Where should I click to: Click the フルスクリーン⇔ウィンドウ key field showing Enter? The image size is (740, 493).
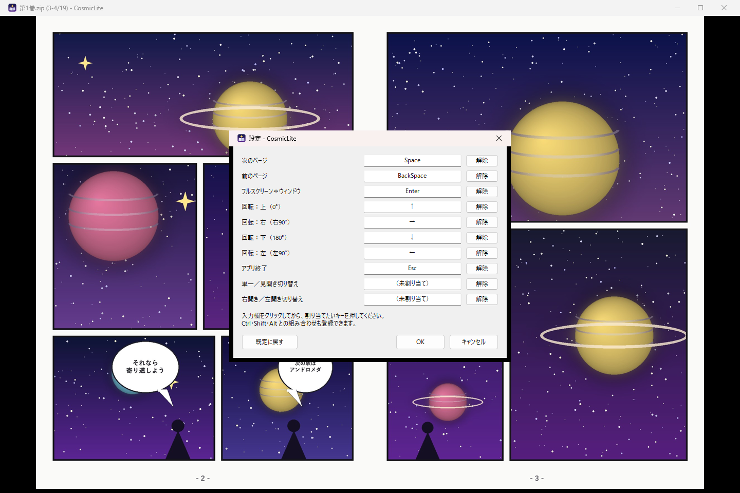[x=412, y=192]
